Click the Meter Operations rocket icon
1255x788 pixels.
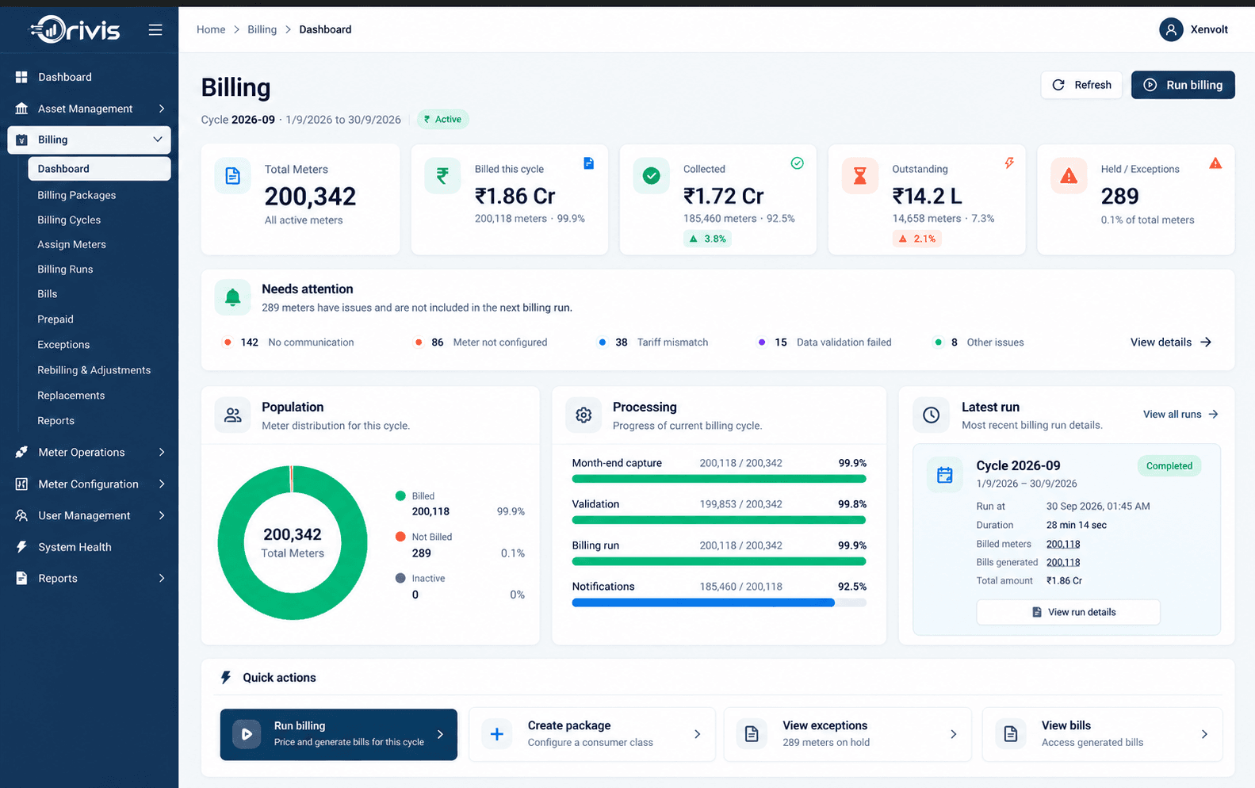click(21, 452)
